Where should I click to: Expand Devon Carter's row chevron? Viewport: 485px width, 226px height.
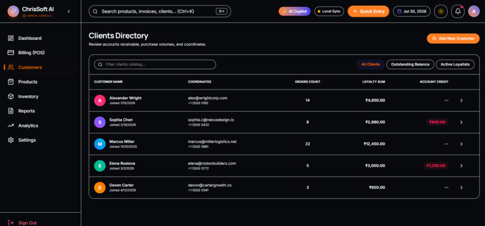[x=461, y=188]
